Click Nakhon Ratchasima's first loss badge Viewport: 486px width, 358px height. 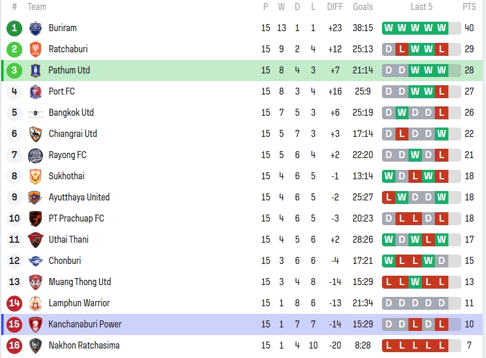click(388, 346)
